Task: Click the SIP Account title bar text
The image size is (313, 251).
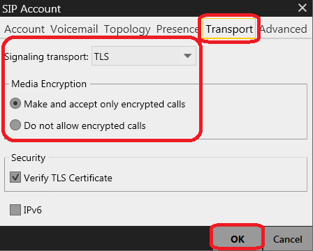Action: (x=31, y=9)
